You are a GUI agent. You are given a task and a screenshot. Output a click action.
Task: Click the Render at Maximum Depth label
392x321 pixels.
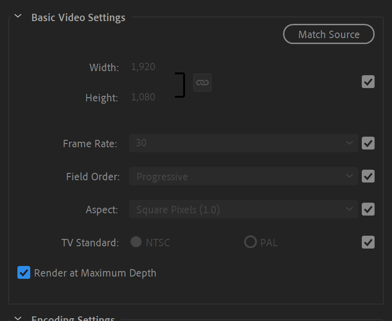[95, 273]
